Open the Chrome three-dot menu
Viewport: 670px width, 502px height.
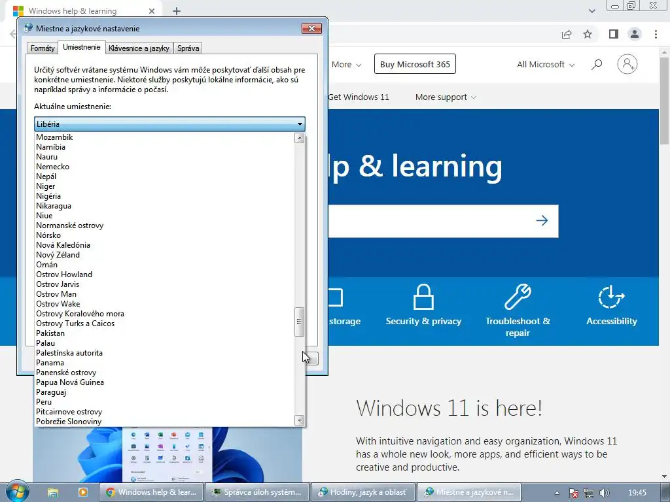656,34
